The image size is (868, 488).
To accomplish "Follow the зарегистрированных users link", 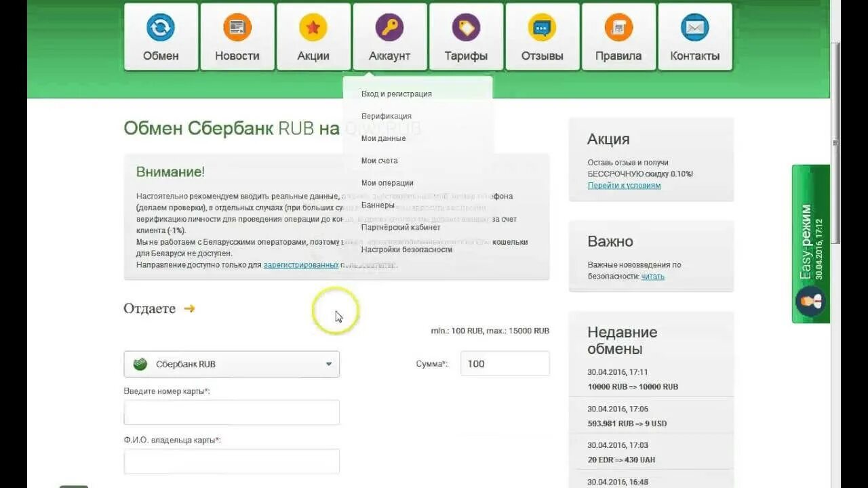I will point(301,265).
